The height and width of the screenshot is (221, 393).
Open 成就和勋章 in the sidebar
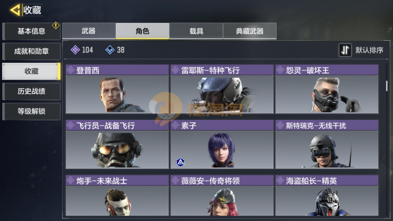click(31, 51)
